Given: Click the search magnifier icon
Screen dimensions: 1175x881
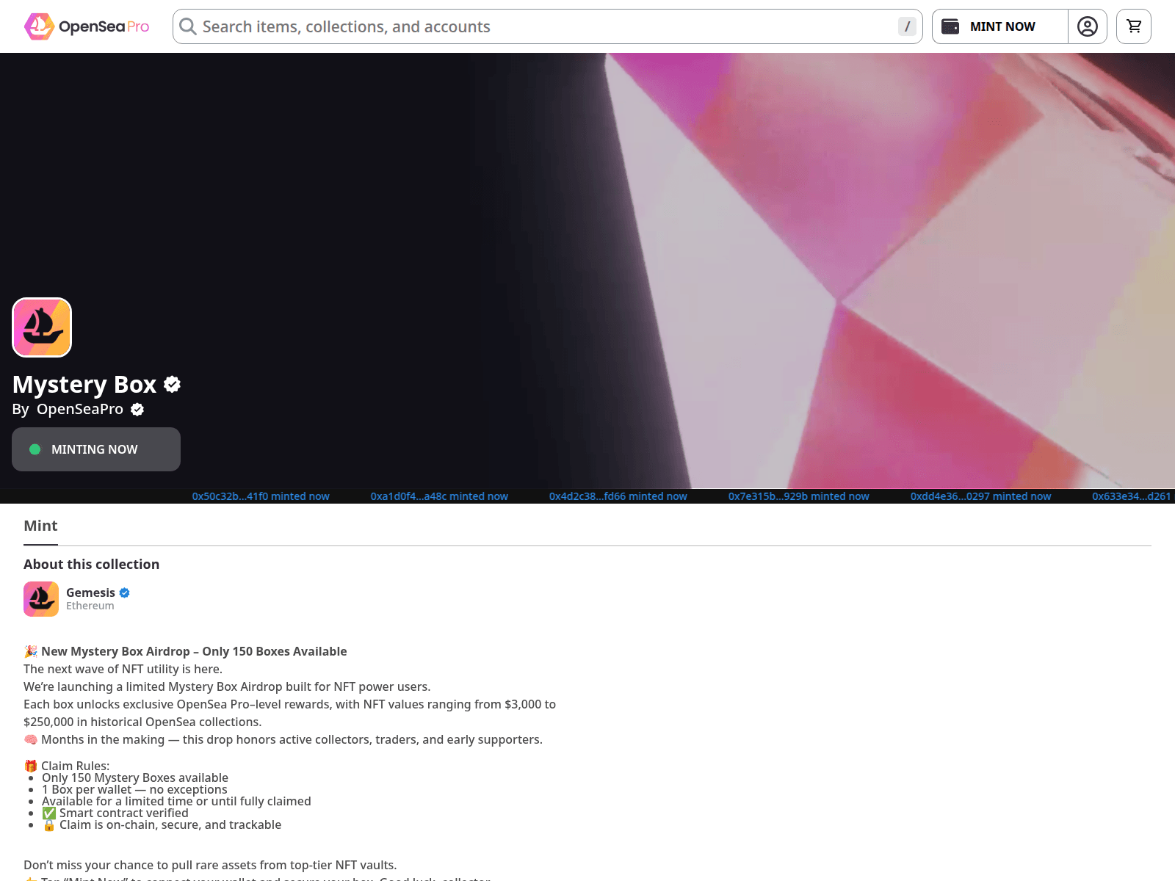Looking at the screenshot, I should [x=188, y=26].
